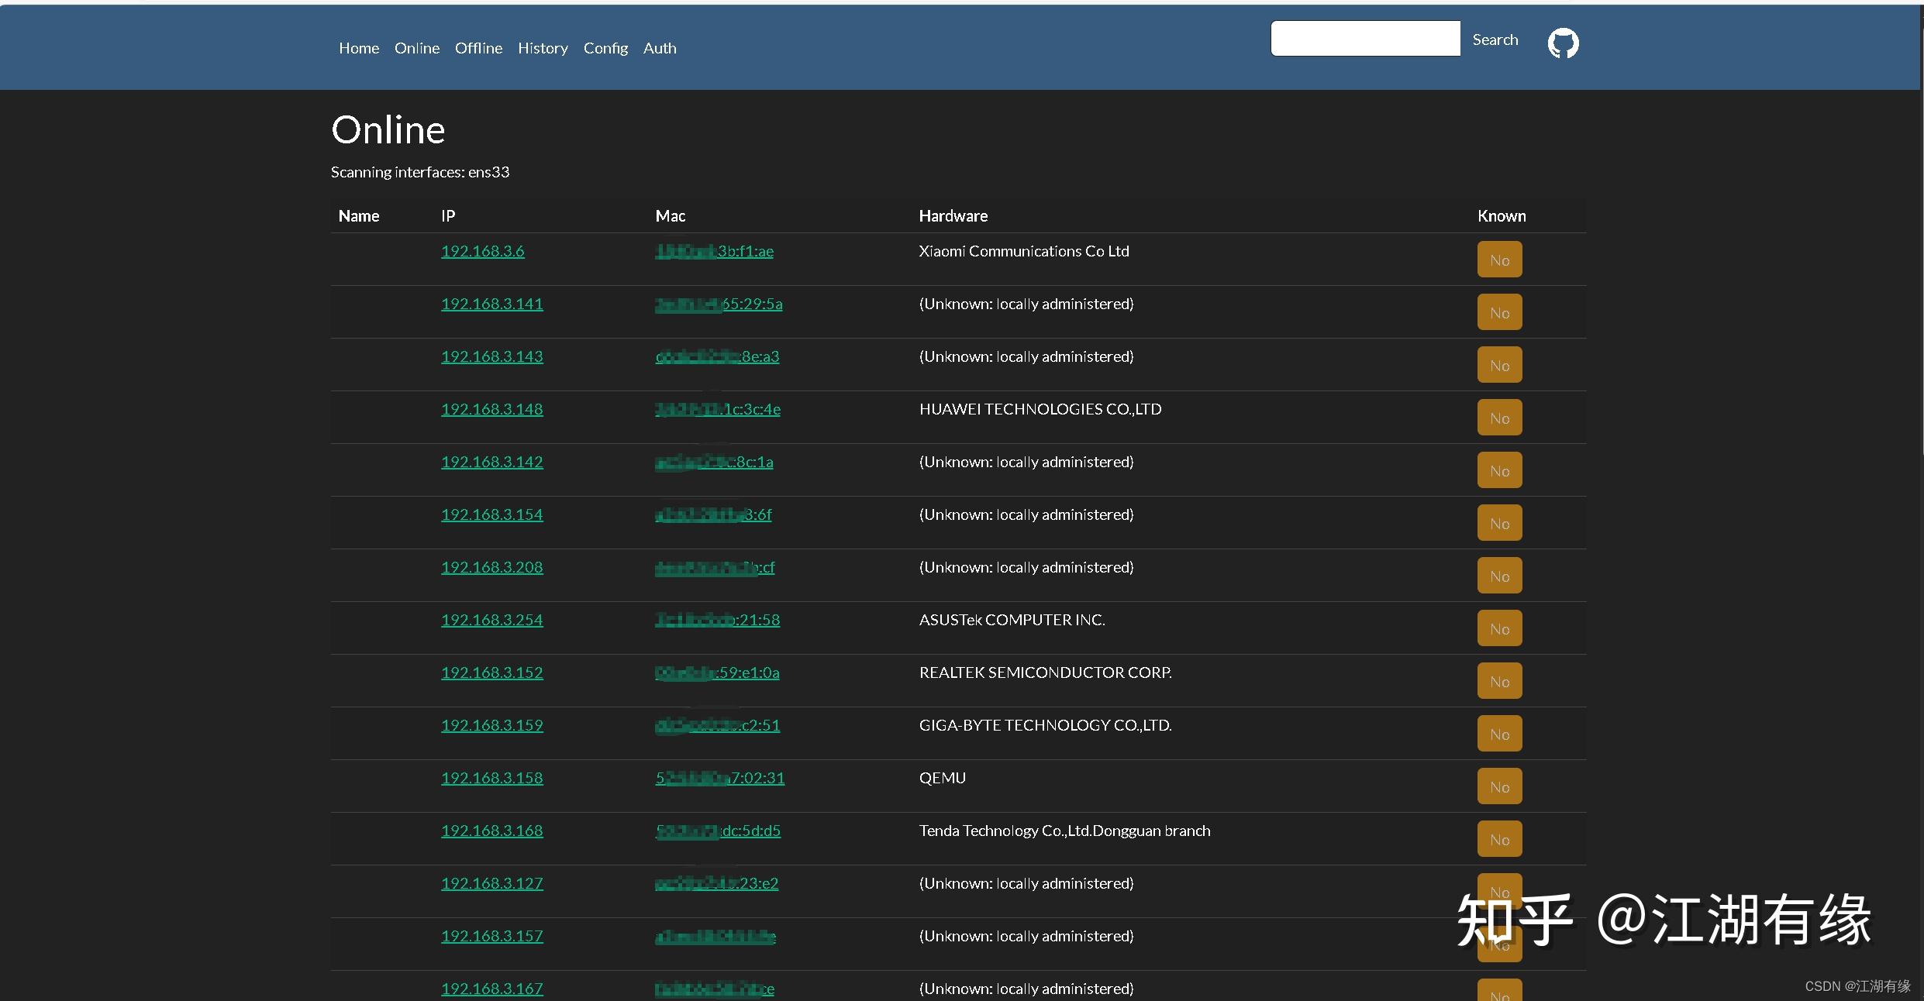Toggle Known status for the Tenda device

pos(1498,838)
